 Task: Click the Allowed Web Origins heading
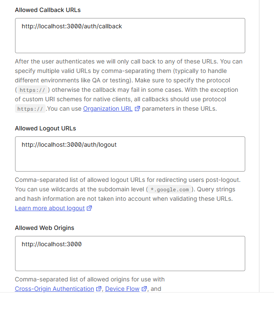click(x=45, y=228)
